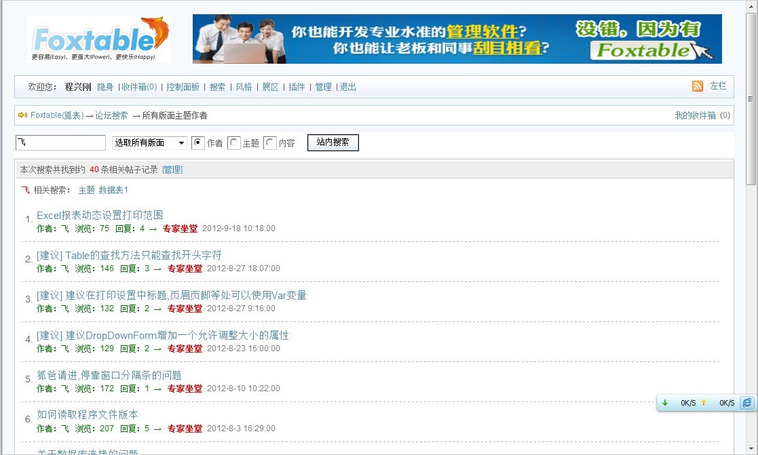Open the 管理 menu item in the user bar
Screen dimensions: 758x455
pos(324,87)
